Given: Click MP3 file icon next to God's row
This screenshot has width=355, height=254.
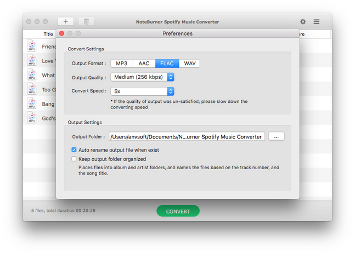Looking at the screenshot, I should coord(32,117).
